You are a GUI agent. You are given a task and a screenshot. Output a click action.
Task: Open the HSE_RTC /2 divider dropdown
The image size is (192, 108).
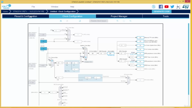(x=57, y=31)
